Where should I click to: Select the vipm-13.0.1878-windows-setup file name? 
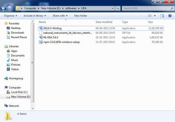61,42
